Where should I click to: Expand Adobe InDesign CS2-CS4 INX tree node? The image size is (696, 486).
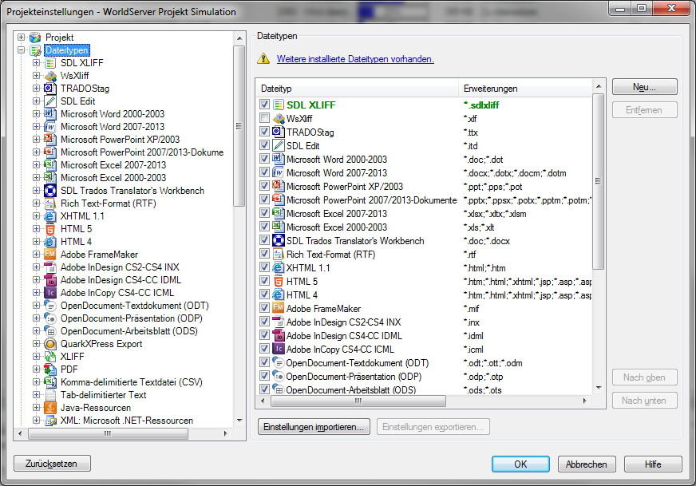pyautogui.click(x=37, y=267)
